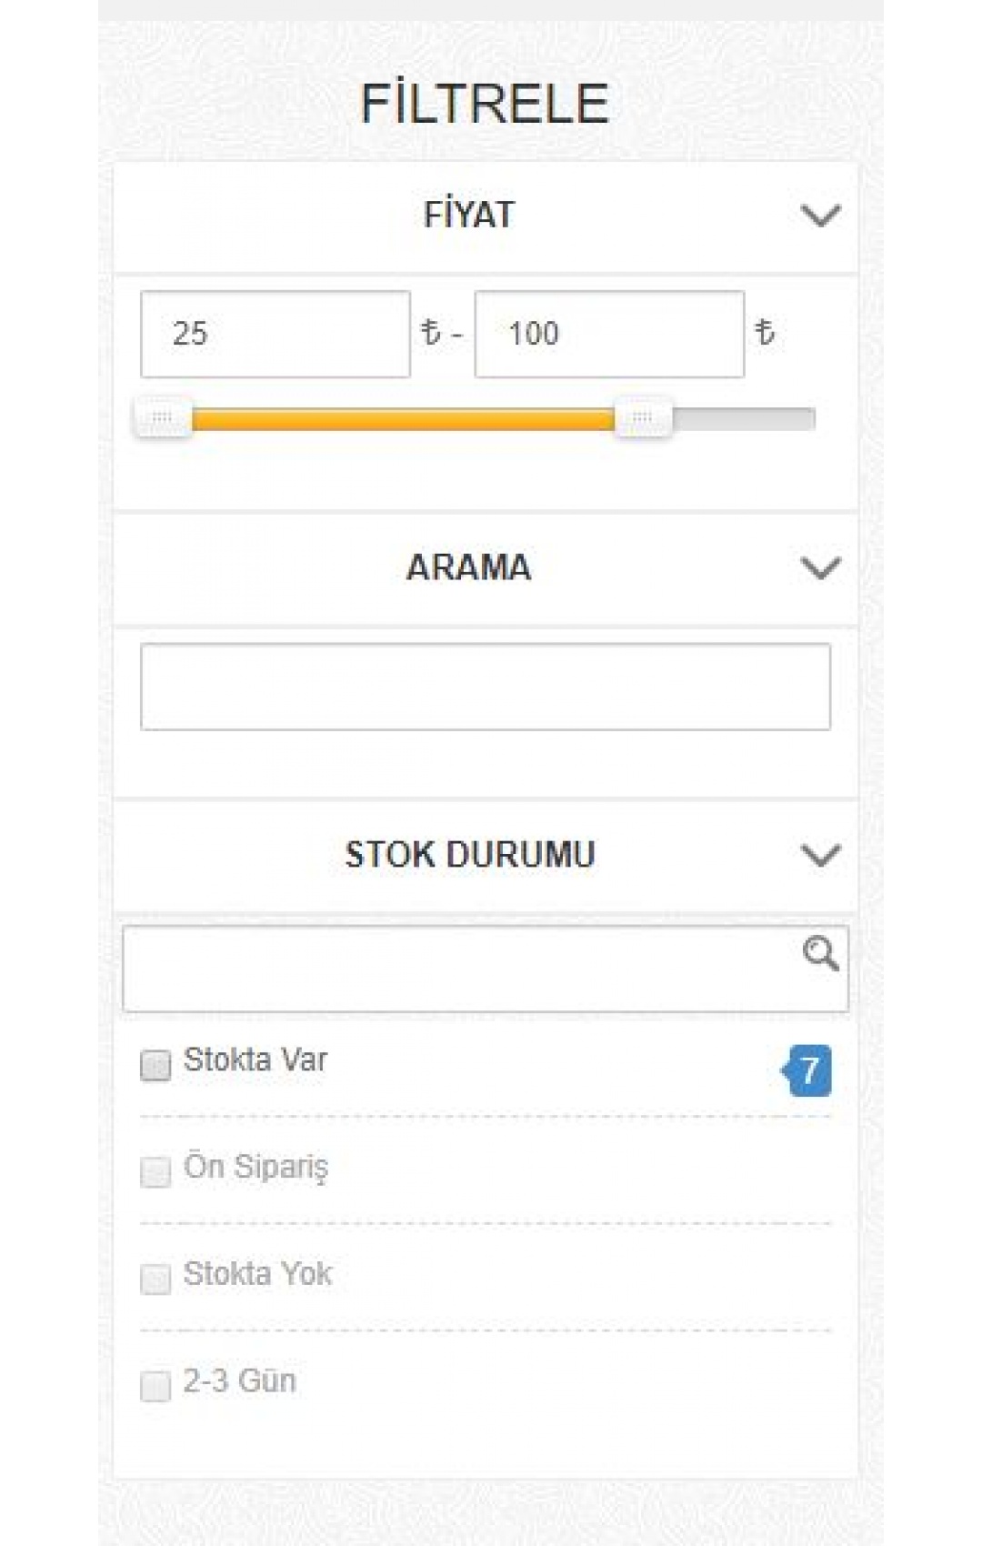Click the left price slider handle
This screenshot has height=1546, width=982.
pos(163,418)
